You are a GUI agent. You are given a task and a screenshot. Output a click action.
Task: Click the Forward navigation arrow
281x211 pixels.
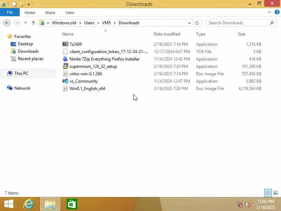pos(17,23)
